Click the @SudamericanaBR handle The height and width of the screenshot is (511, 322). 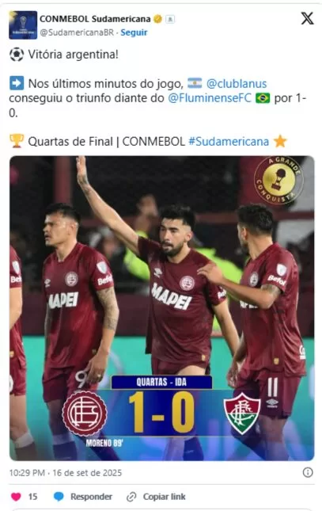(77, 32)
